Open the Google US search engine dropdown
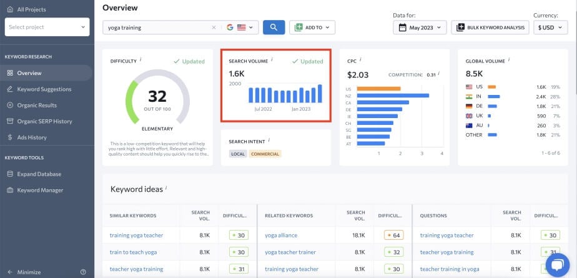The width and height of the screenshot is (577, 278). point(240,27)
